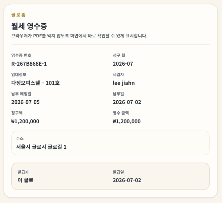Click the PDF notice subtitle text
The height and width of the screenshot is (203, 222).
point(79,36)
